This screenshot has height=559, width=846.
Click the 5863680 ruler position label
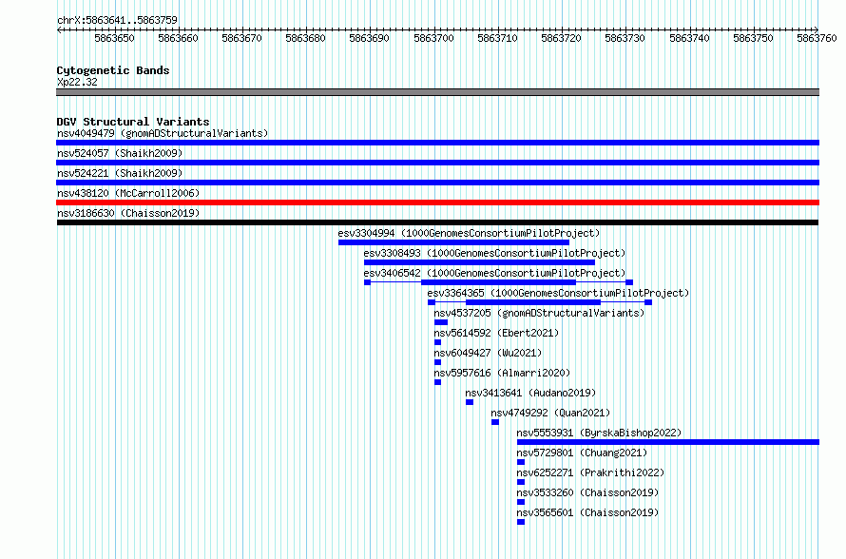click(305, 38)
